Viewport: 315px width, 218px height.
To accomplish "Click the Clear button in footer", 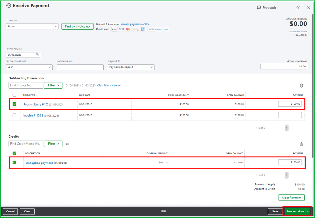I will (27, 211).
